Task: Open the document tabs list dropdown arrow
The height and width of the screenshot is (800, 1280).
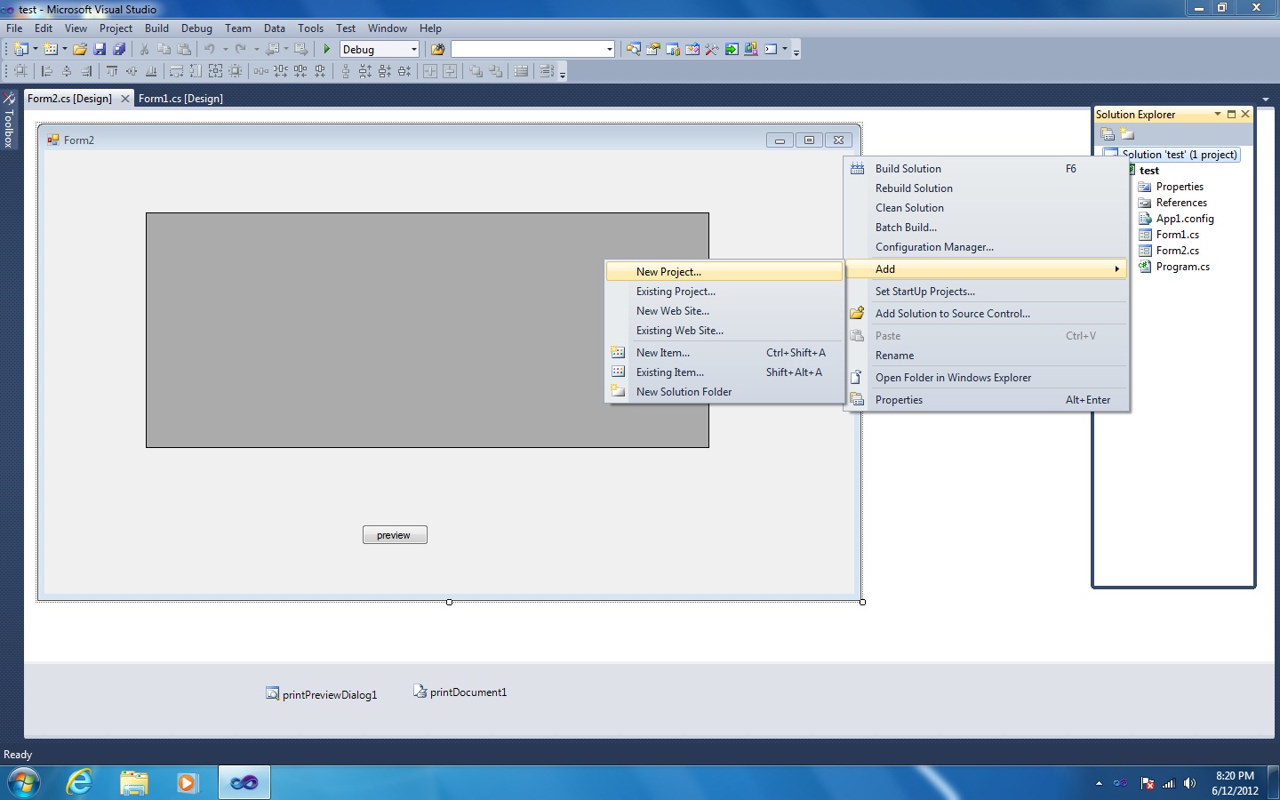Action: (1266, 99)
